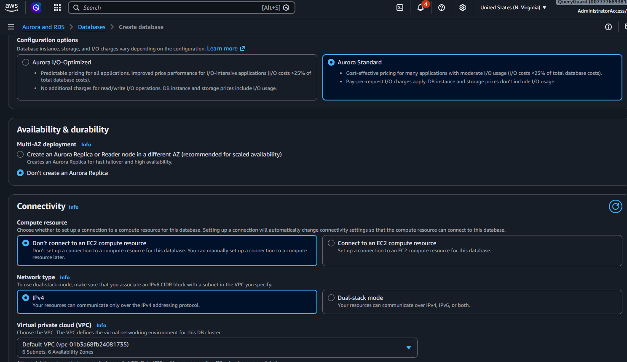The width and height of the screenshot is (627, 362).
Task: Choose Create an Aurora Replica option
Action: pos(20,154)
